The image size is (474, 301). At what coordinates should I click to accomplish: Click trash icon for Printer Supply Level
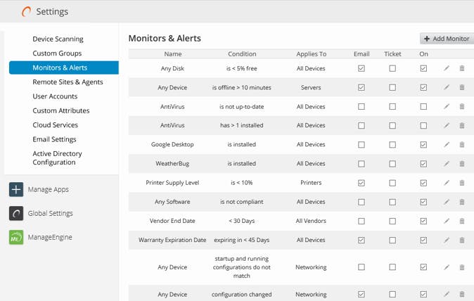[x=462, y=183]
